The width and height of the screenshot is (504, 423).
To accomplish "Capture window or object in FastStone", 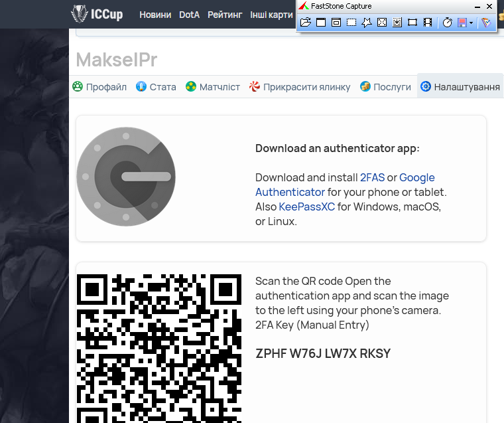I will (336, 22).
